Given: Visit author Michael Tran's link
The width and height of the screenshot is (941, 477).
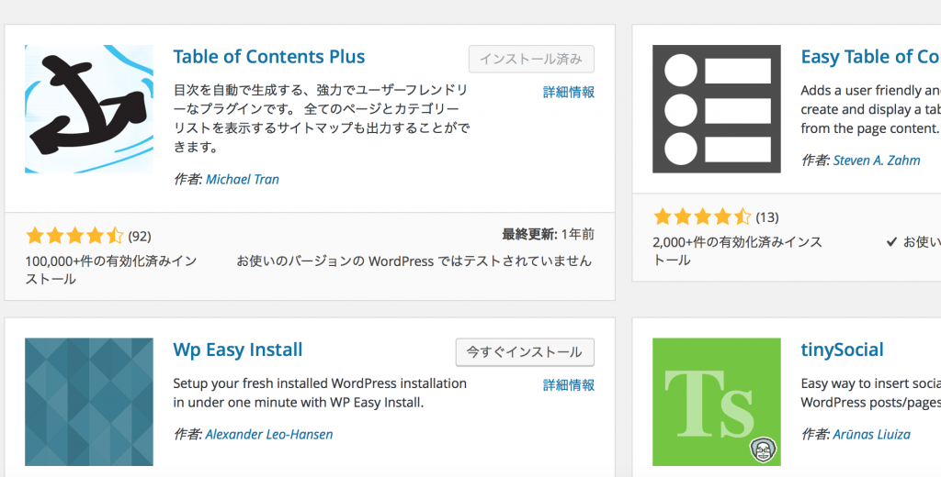Looking at the screenshot, I should coord(242,180).
